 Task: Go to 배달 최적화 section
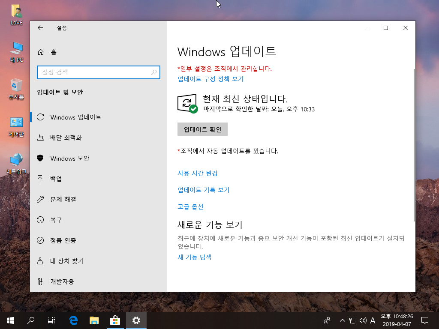pyautogui.click(x=99, y=138)
